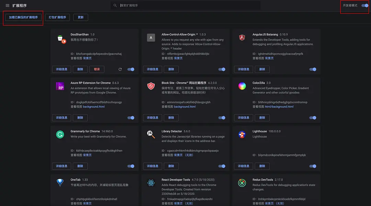Focus the 搜索扩展程序 search field
The image size is (371, 206).
[x=185, y=5]
